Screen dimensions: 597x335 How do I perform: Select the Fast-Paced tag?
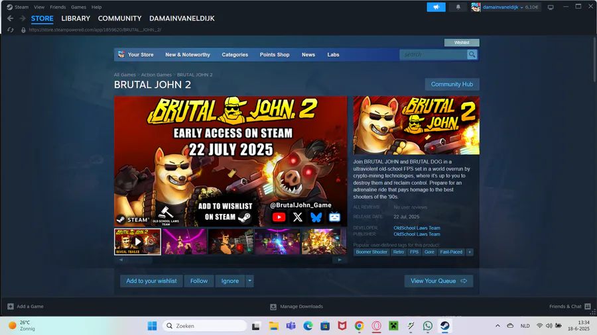tap(451, 252)
